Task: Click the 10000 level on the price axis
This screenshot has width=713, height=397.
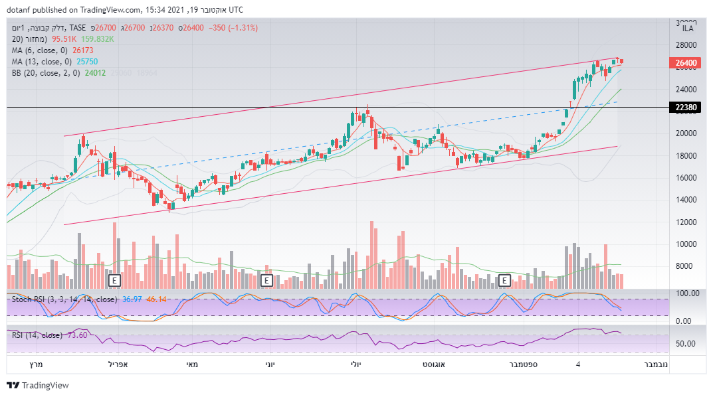Action: coord(686,244)
